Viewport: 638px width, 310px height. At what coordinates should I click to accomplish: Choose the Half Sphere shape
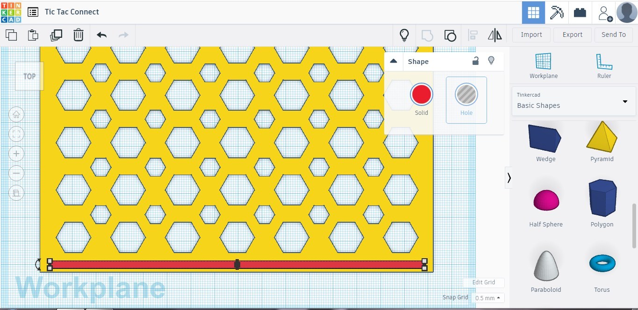tap(545, 207)
